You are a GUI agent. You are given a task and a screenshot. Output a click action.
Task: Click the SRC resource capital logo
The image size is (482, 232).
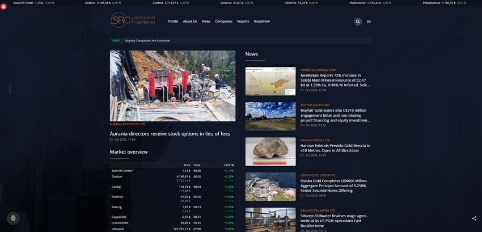pos(133,20)
